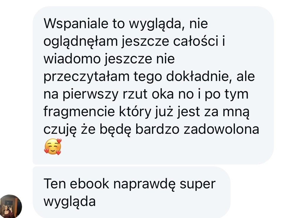The width and height of the screenshot is (283, 218).
Task: Click the word 'zadowolona' in first message
Action: 221,129
